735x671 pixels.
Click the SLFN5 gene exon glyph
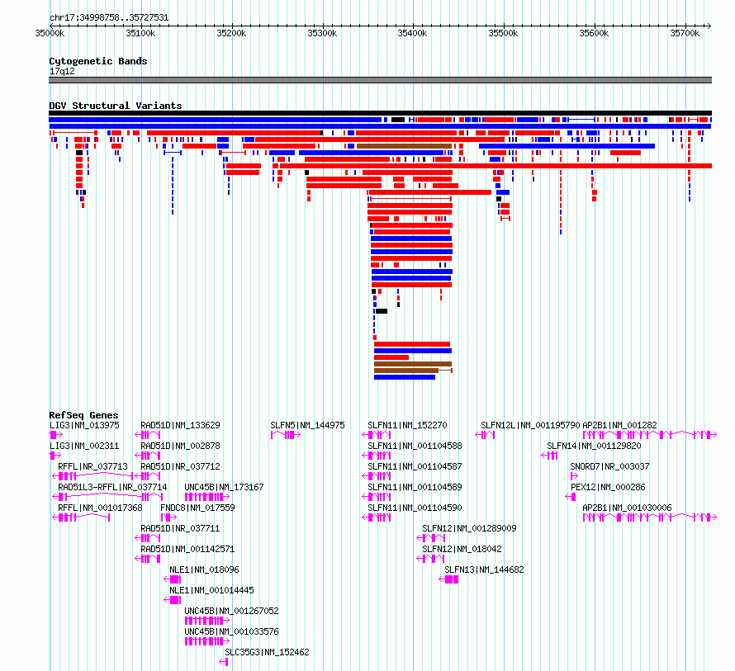(x=286, y=435)
